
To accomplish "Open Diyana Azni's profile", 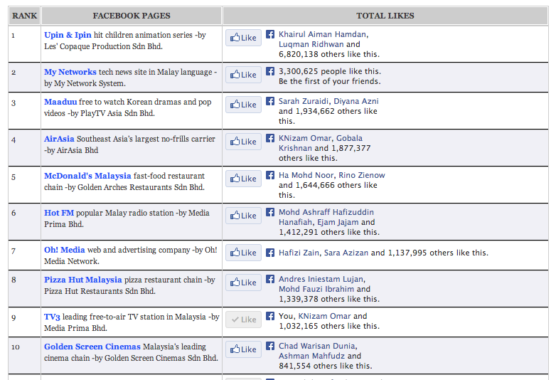I will (x=356, y=101).
